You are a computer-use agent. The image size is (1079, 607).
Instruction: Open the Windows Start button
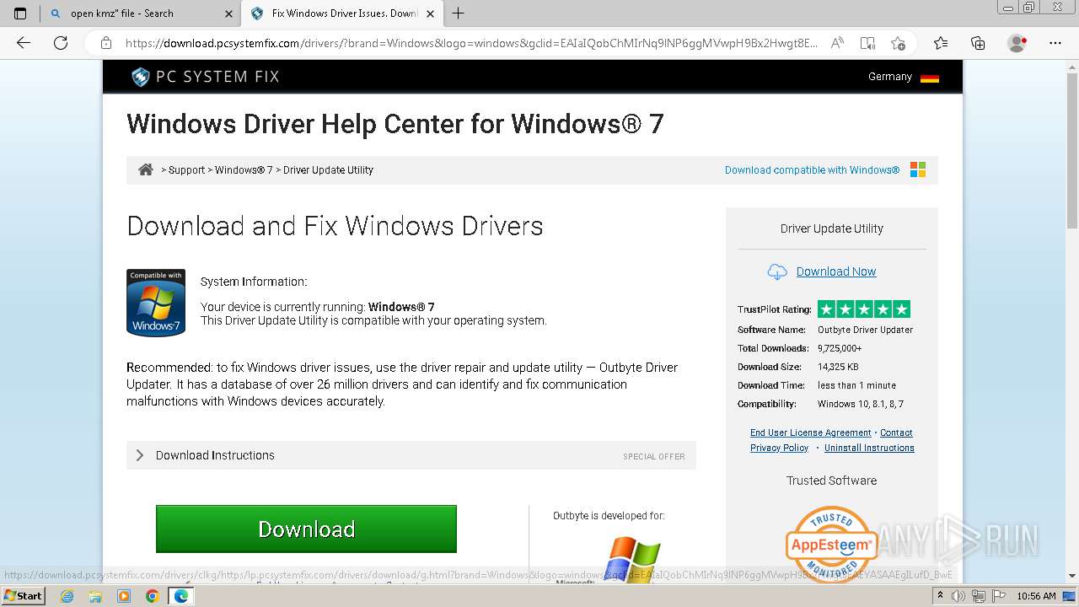(x=23, y=596)
